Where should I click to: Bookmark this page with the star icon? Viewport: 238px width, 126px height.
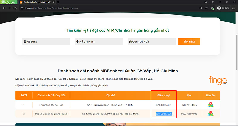click(206, 8)
